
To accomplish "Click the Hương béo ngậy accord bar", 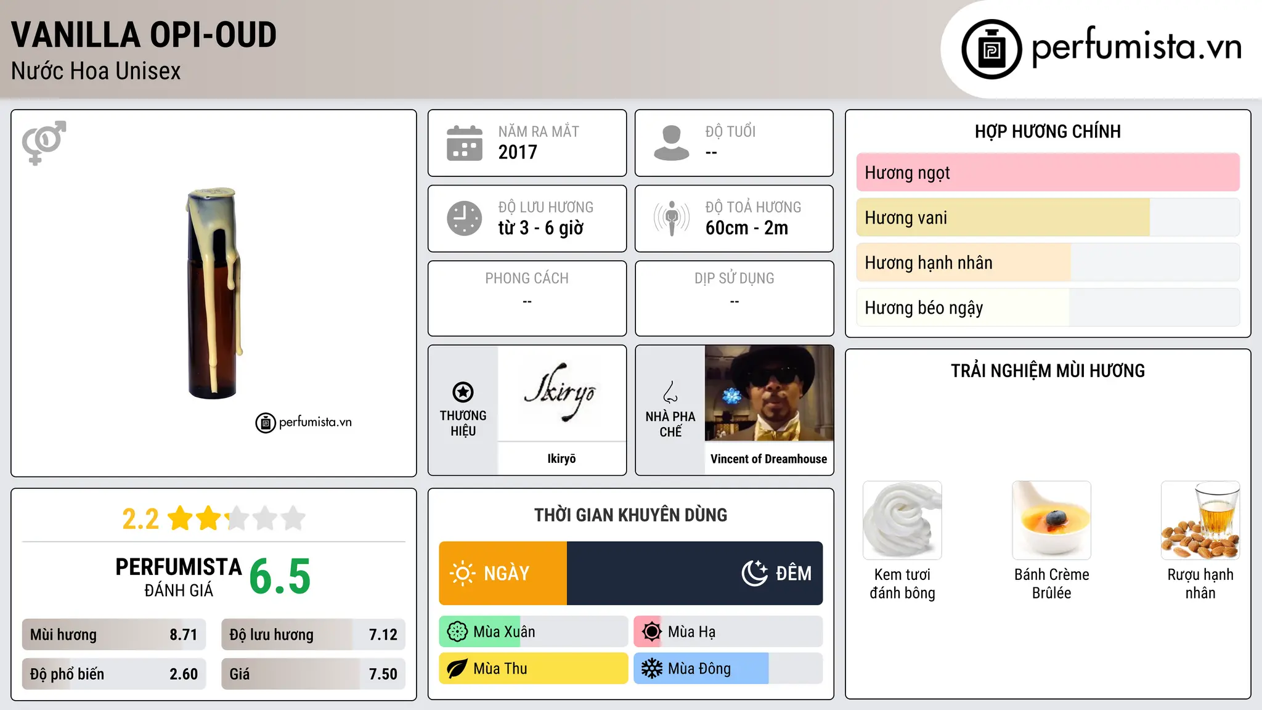I will [1048, 308].
